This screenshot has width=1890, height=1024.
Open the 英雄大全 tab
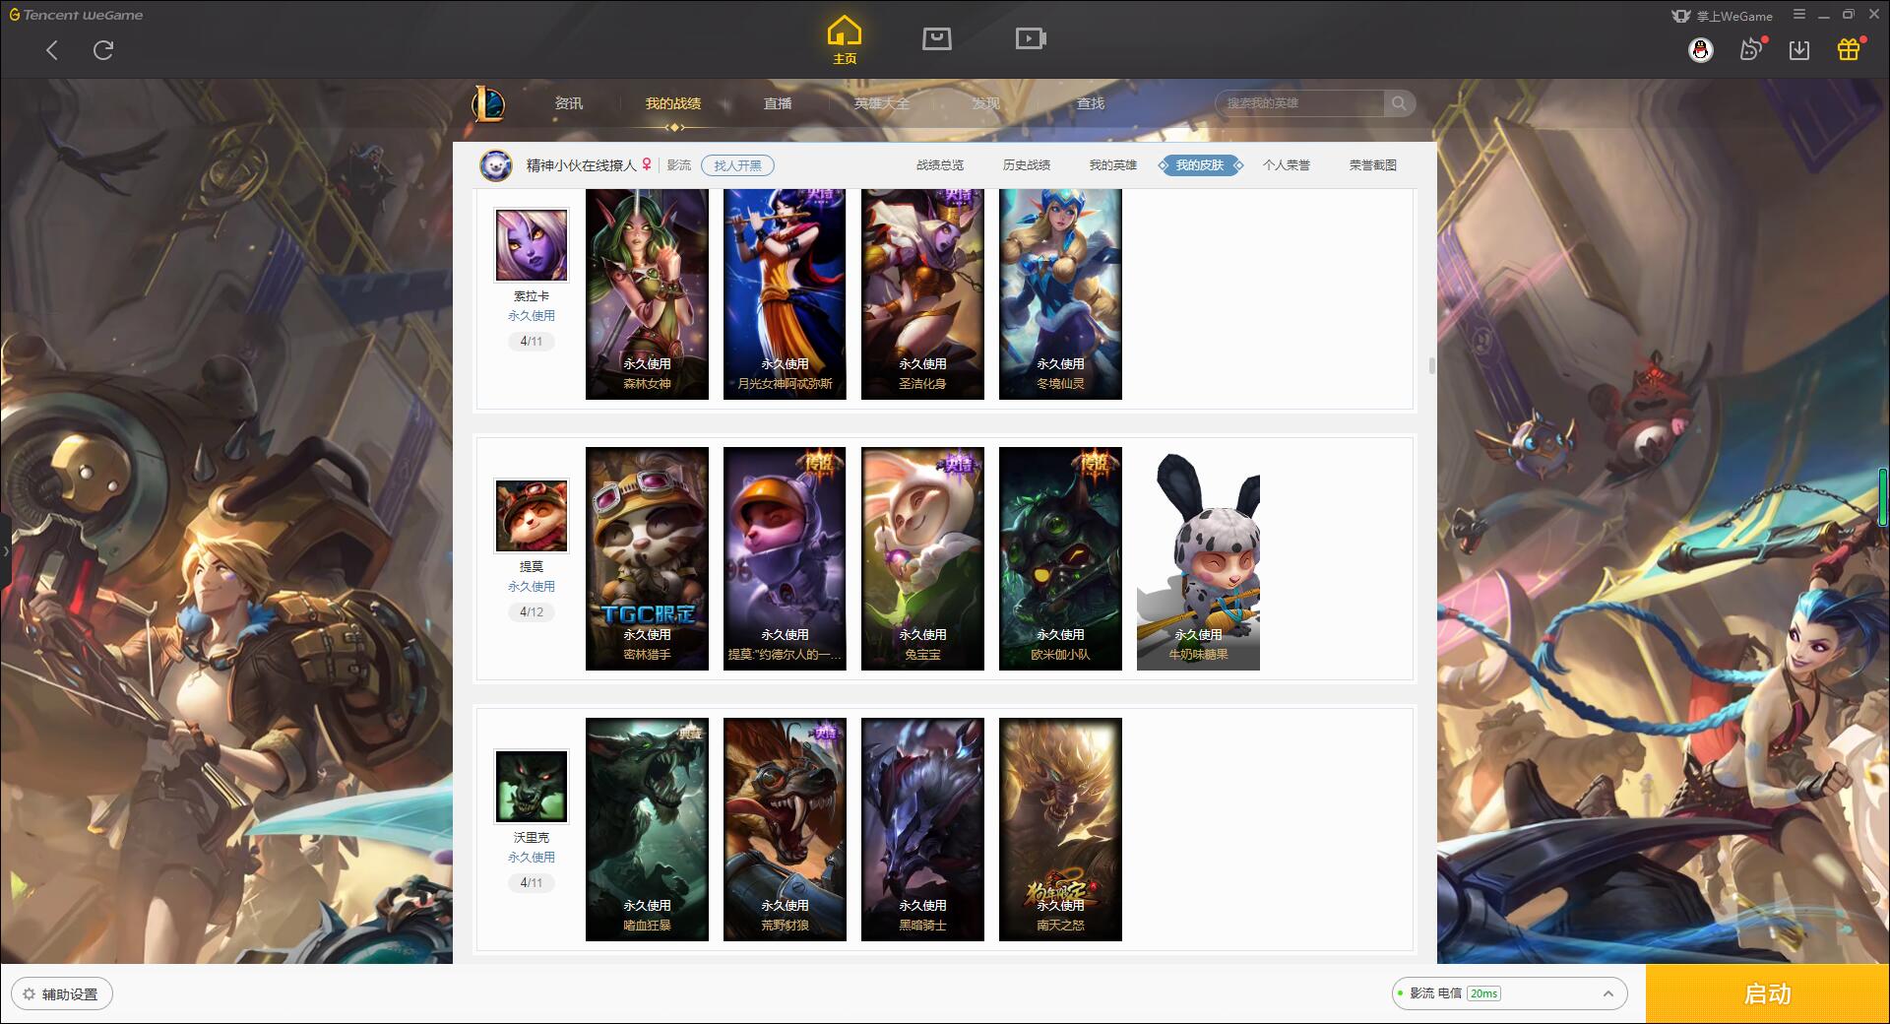click(882, 103)
